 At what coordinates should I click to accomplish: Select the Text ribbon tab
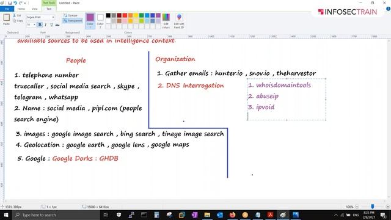49,9
